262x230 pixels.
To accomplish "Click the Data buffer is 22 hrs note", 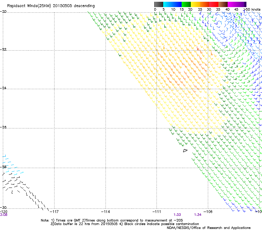I will [x=125, y=224].
